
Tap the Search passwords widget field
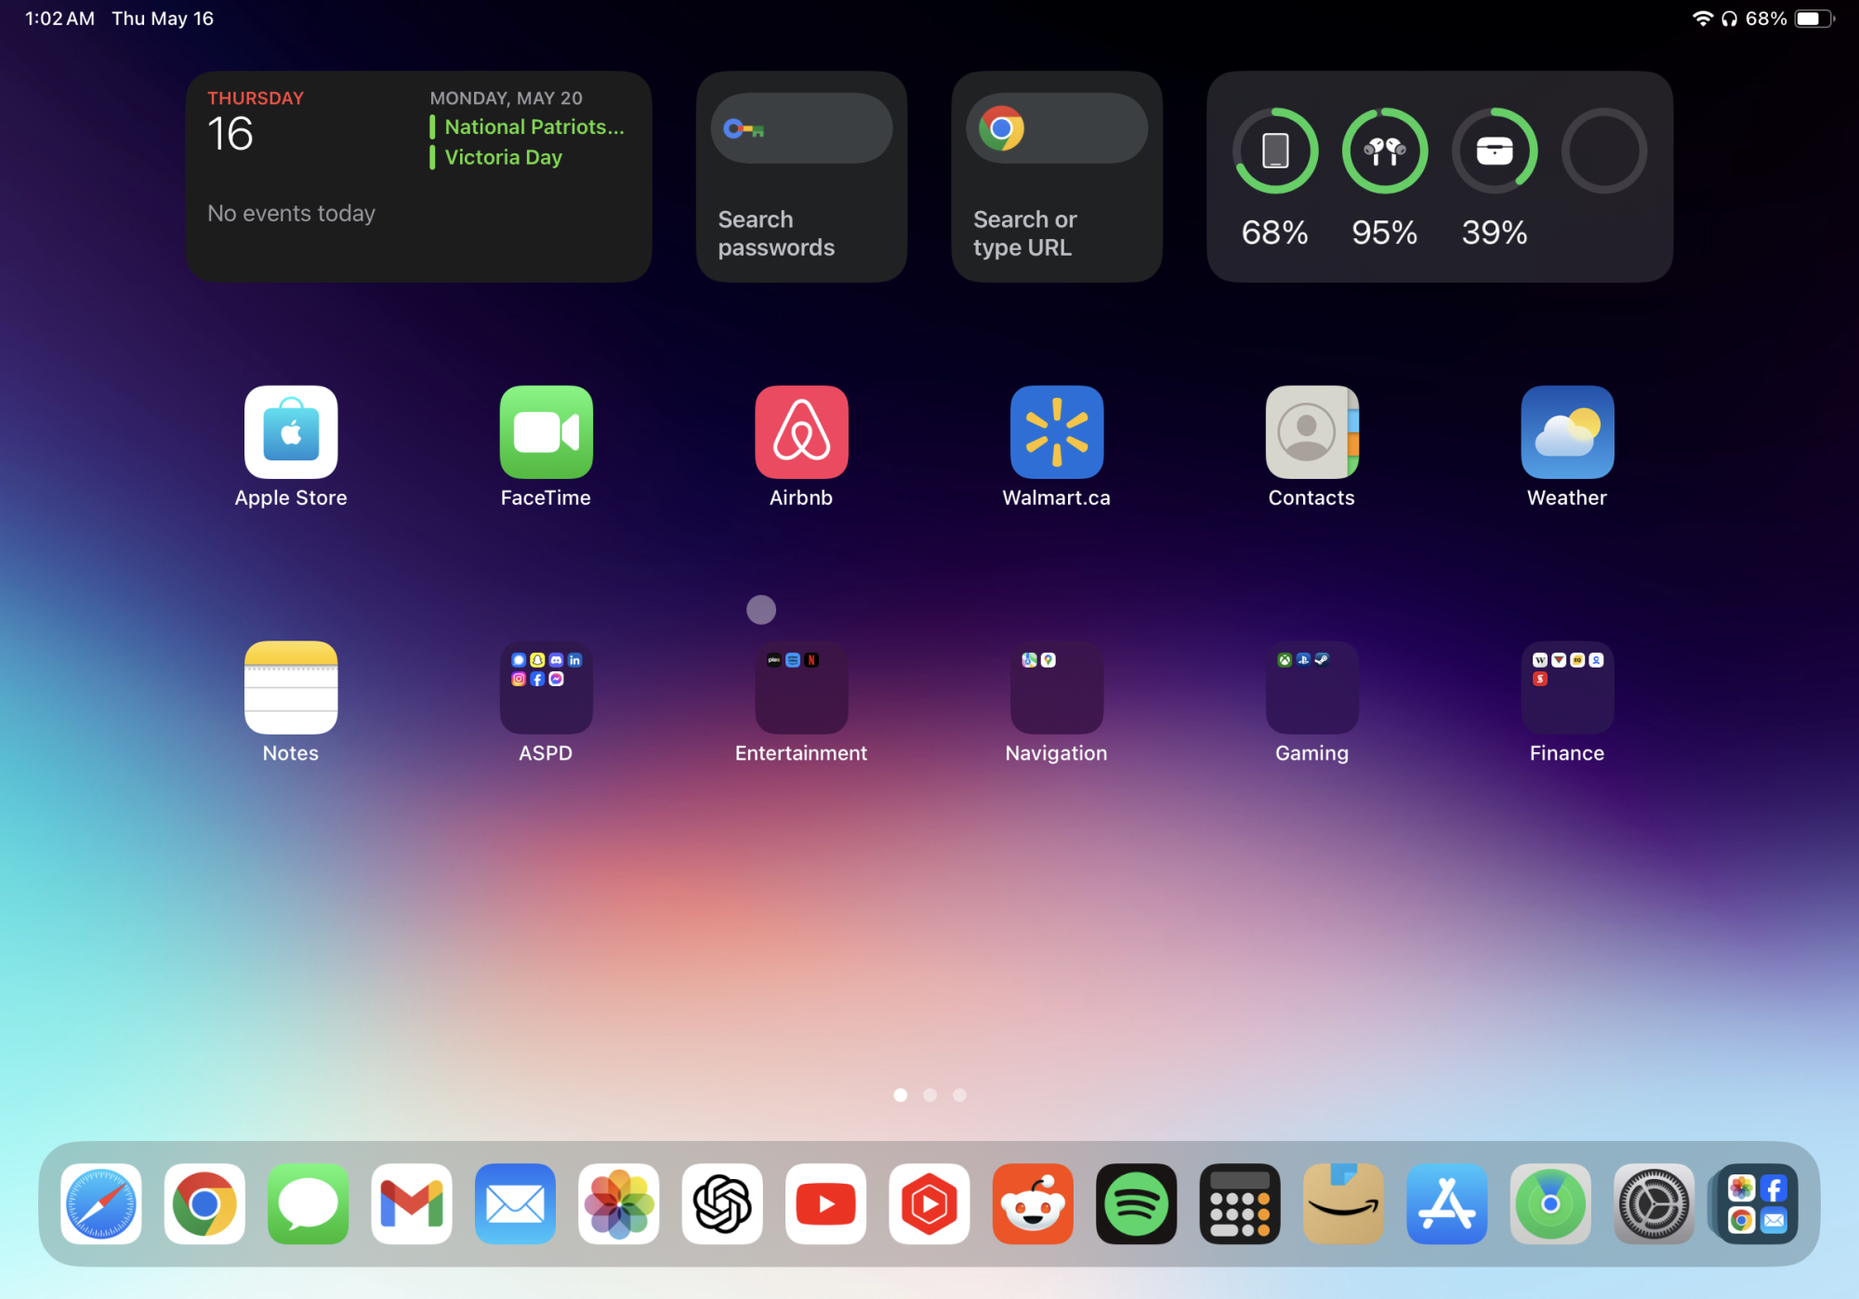[x=801, y=128]
